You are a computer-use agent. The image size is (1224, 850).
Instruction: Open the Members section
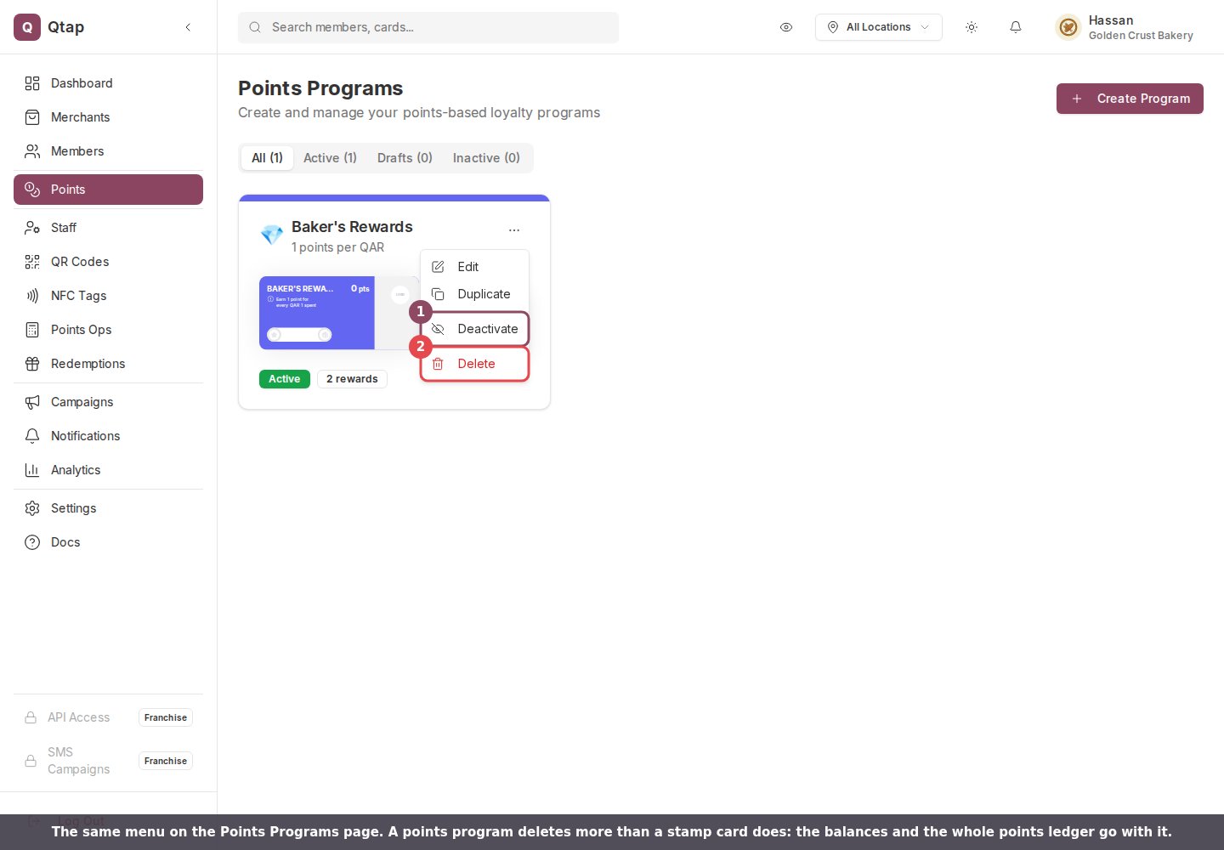(x=108, y=151)
